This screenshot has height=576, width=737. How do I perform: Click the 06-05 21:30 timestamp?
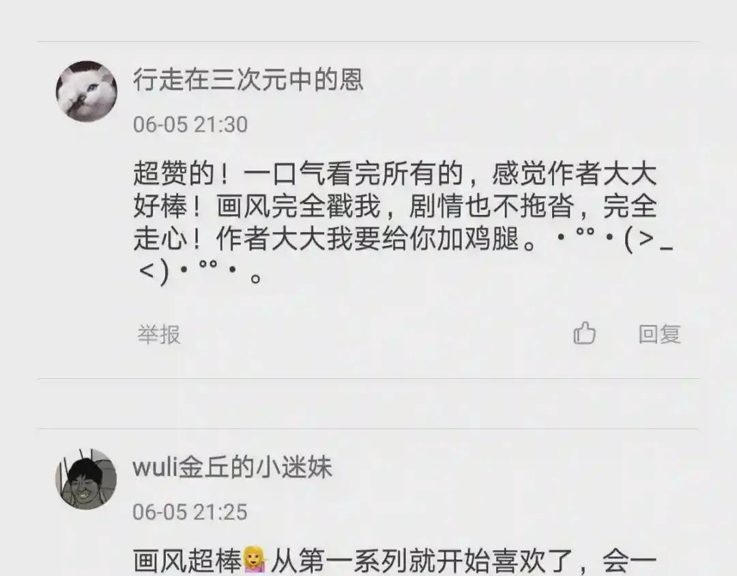190,125
